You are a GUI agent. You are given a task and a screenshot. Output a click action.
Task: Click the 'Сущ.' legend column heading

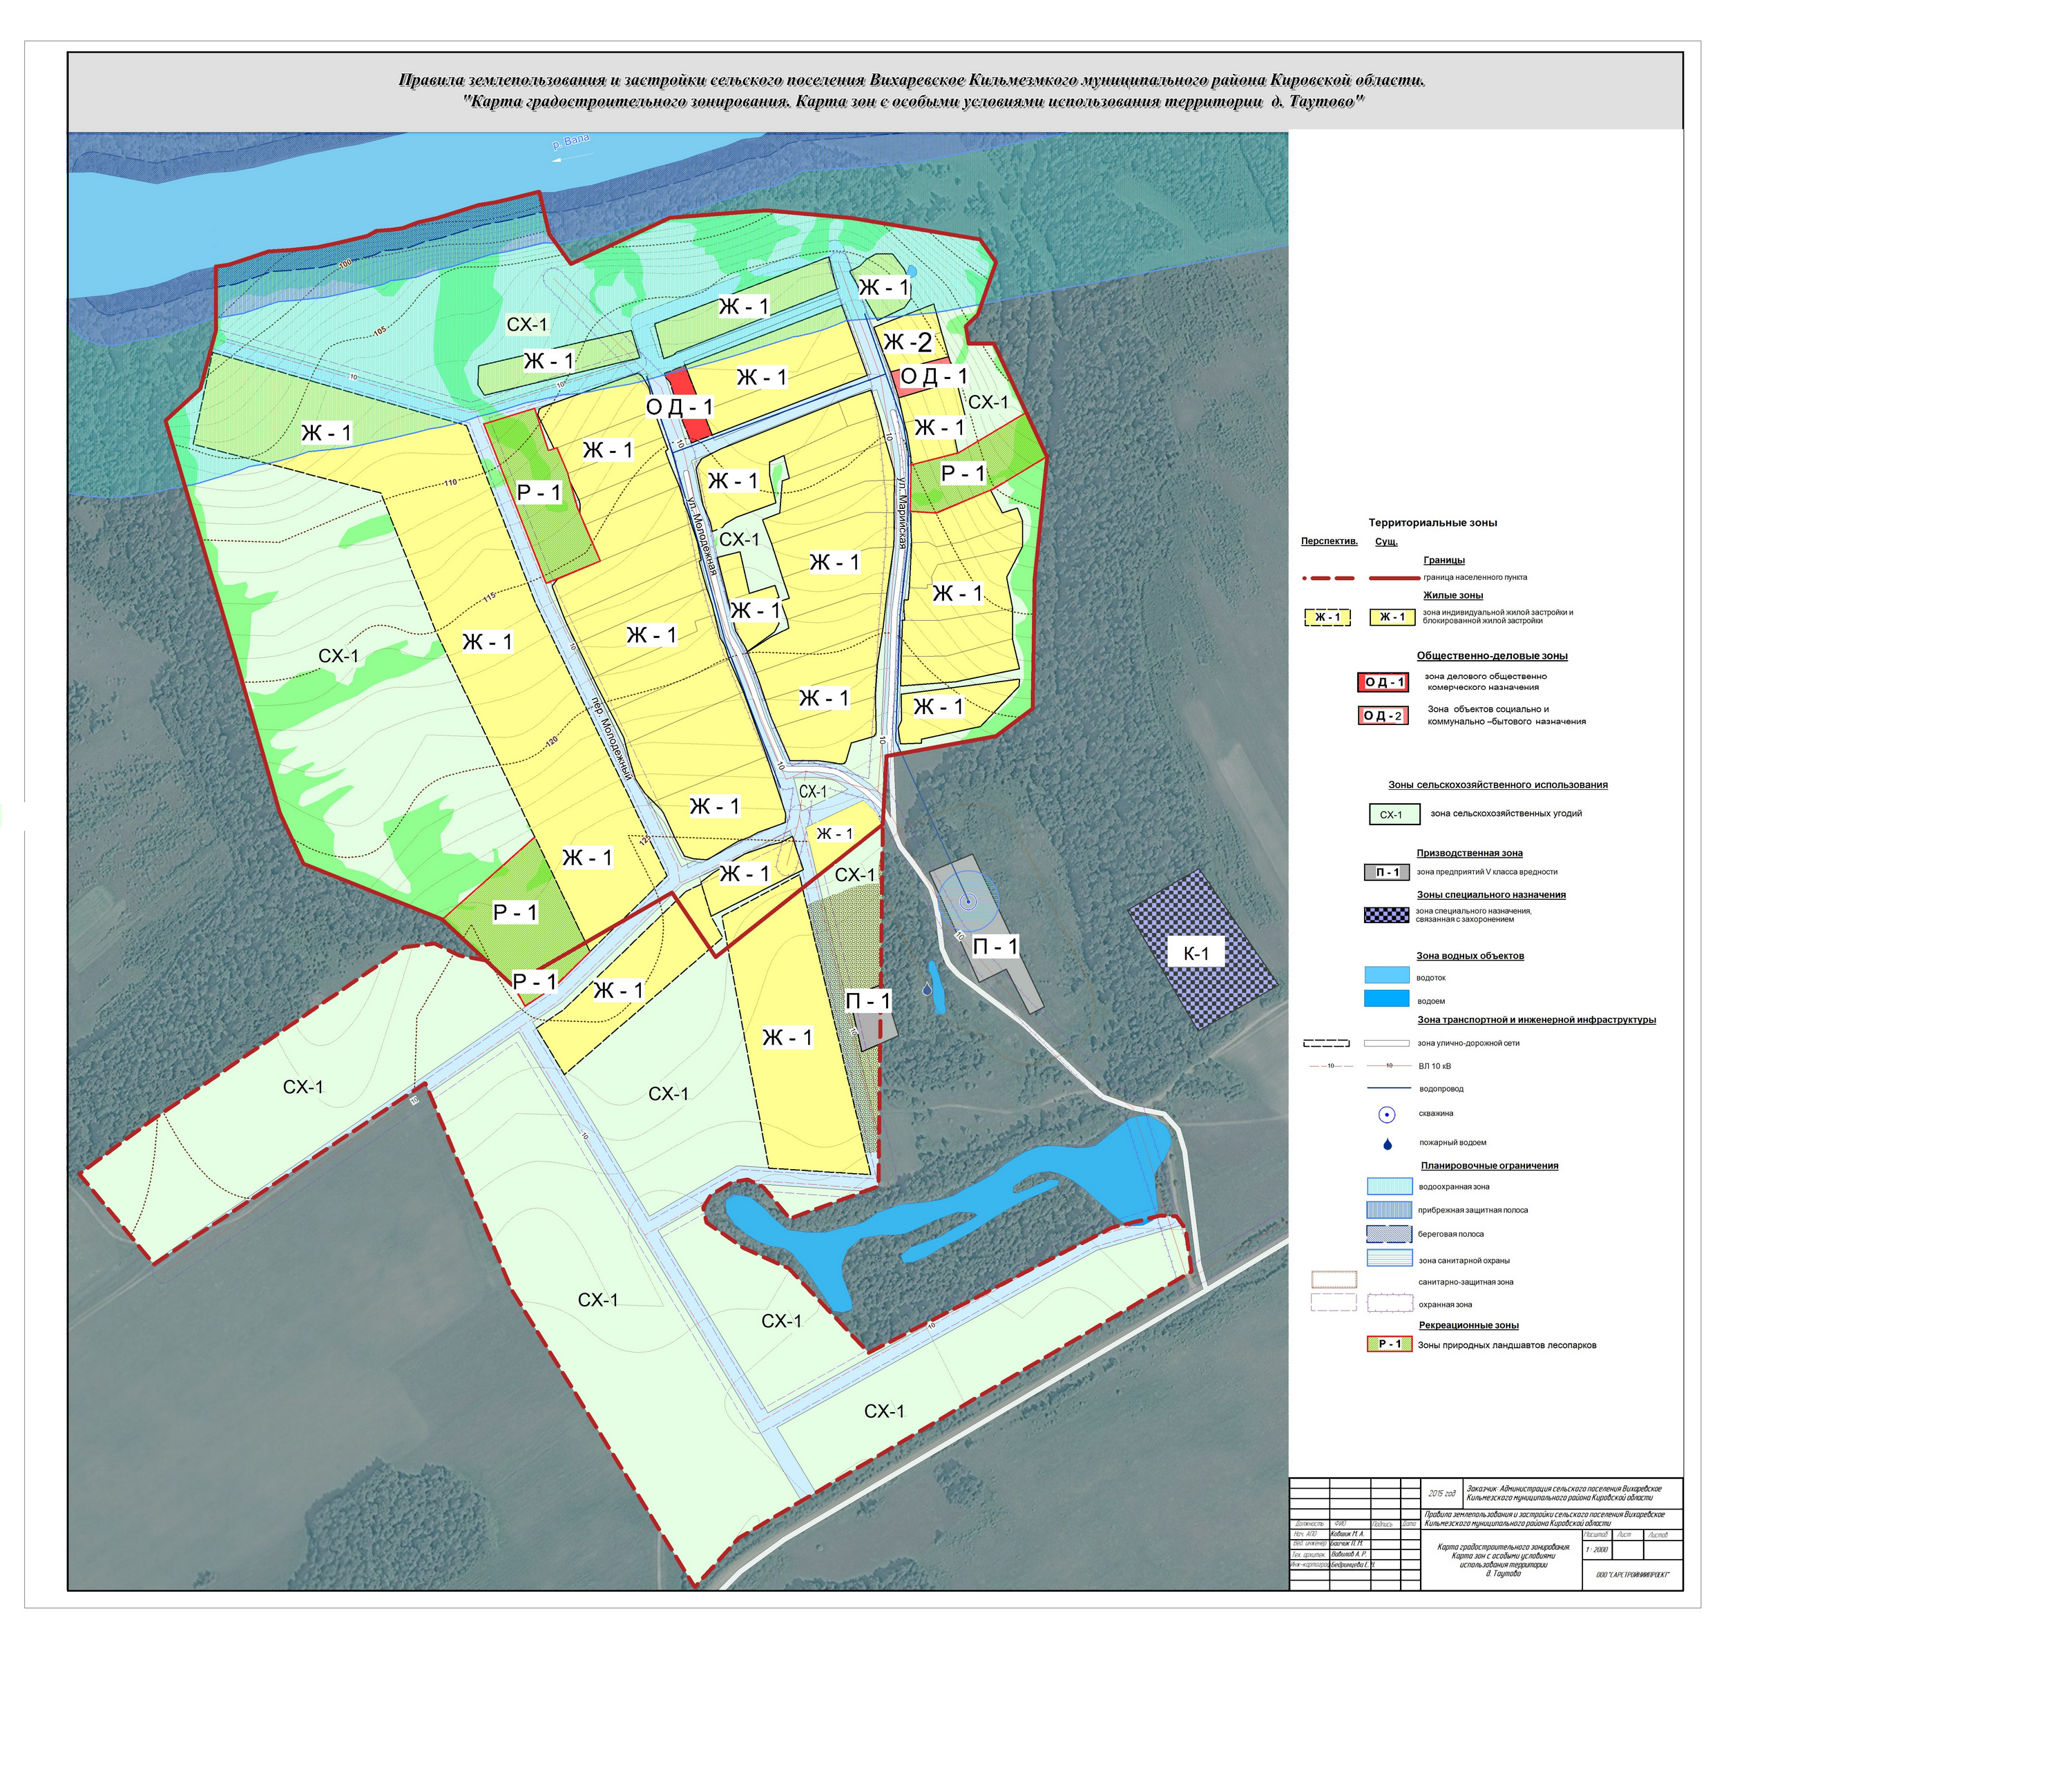(1386, 541)
